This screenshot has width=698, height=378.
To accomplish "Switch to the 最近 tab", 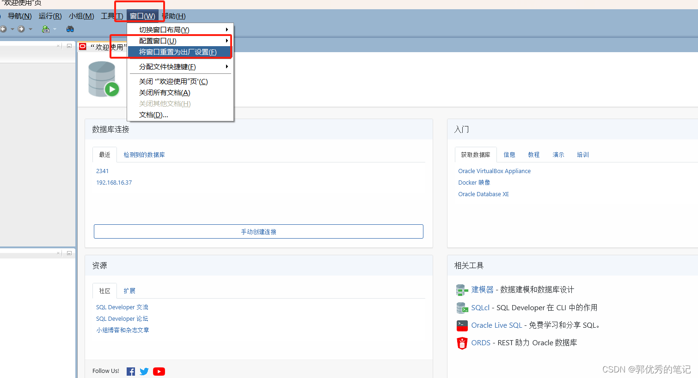I will (x=104, y=155).
